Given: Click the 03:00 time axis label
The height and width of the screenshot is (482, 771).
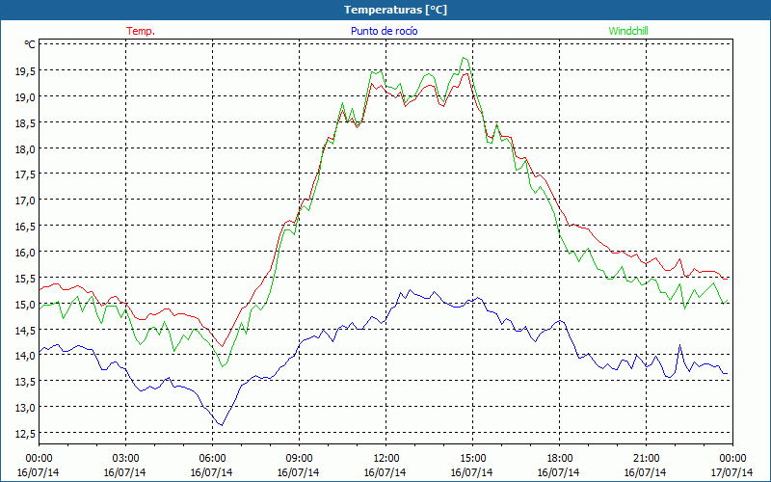Looking at the screenshot, I should [x=125, y=459].
